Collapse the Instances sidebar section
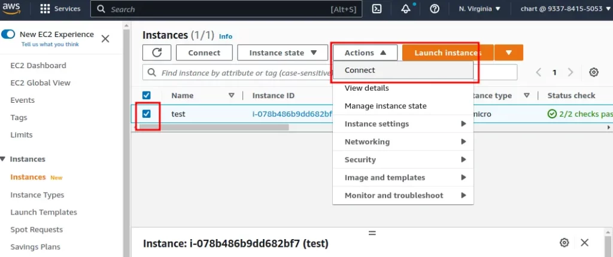613x257 pixels. 3,159
